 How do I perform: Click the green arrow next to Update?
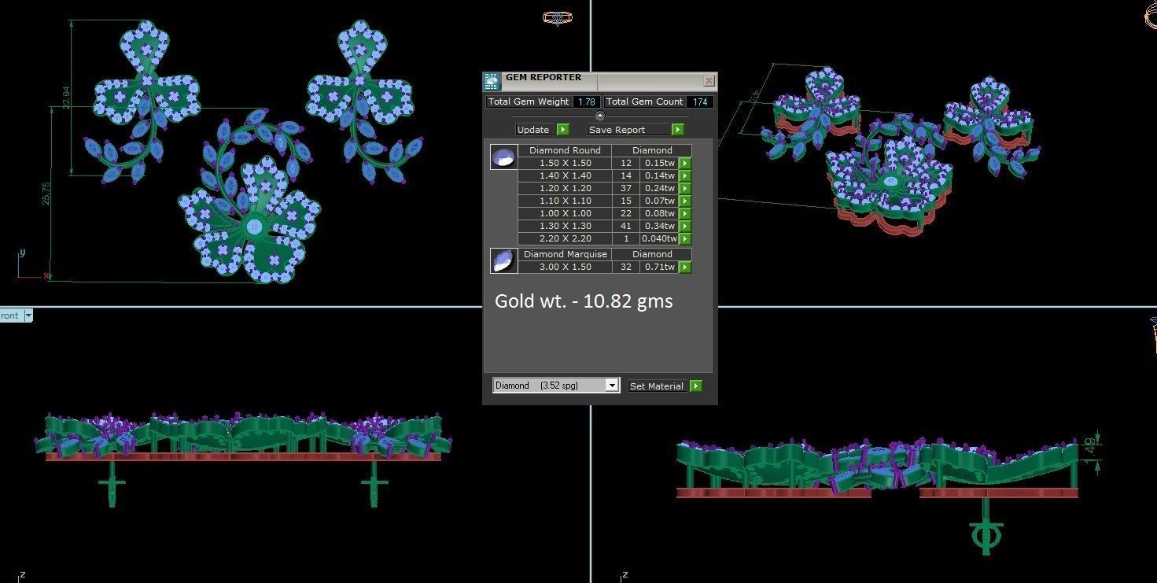562,130
